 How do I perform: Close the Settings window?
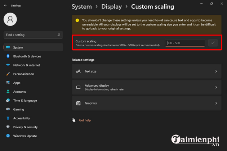(x=222, y=4)
